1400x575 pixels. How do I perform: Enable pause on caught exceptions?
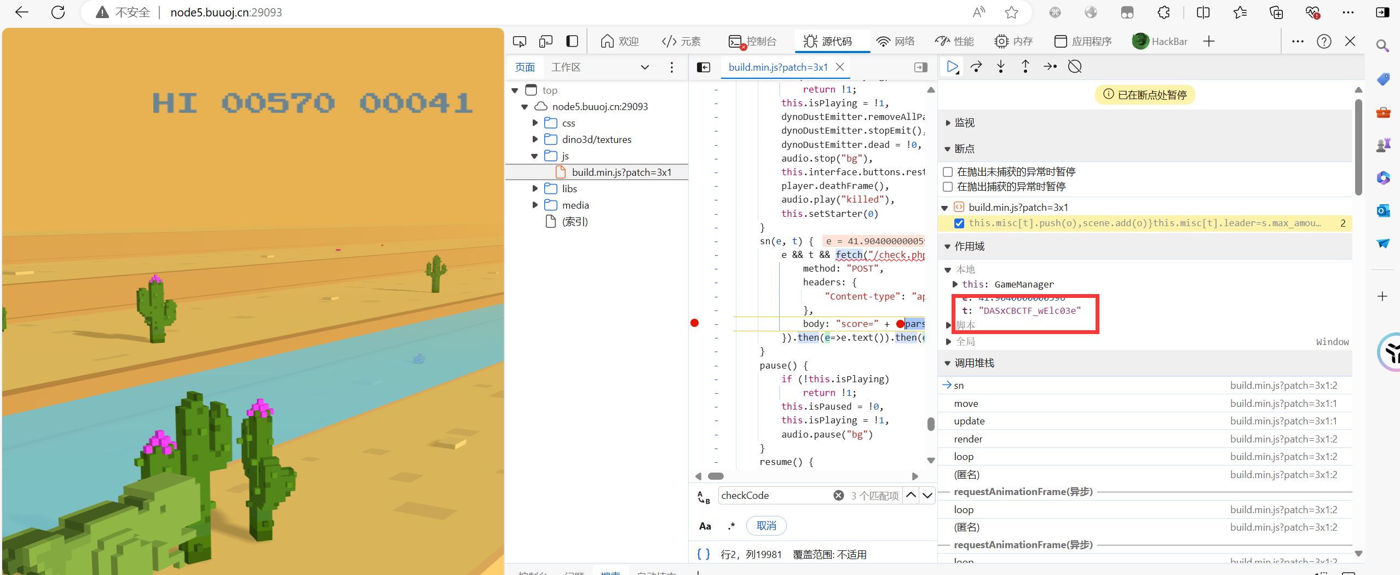click(x=948, y=187)
